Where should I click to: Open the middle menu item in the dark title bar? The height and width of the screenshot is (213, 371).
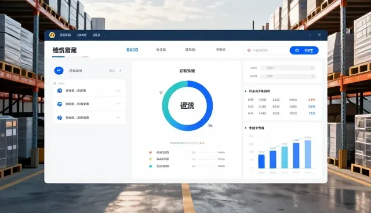click(82, 35)
